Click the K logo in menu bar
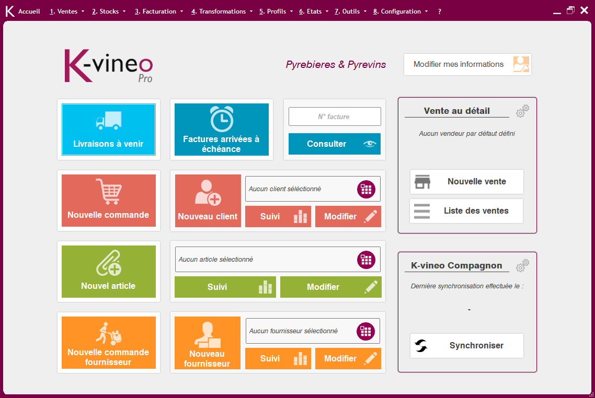Viewport: 595px width, 398px height. (x=10, y=11)
